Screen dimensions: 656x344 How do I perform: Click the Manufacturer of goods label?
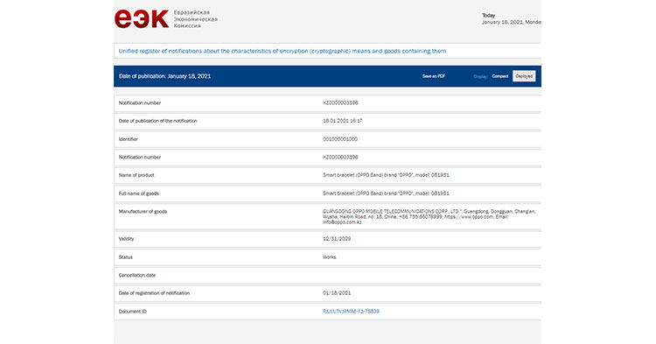143,211
